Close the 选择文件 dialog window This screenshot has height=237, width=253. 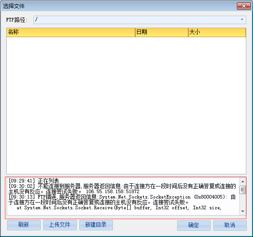244,6
